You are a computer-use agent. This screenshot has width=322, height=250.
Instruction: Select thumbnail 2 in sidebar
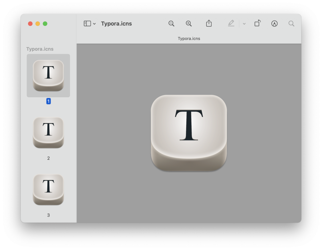tap(48, 133)
